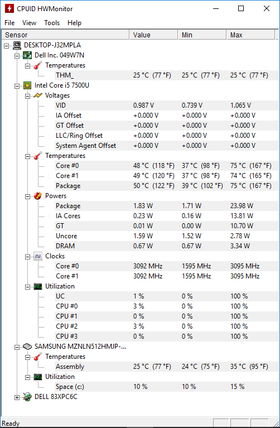Click the Powers flame icon
The height and width of the screenshot is (428, 280).
(38, 196)
